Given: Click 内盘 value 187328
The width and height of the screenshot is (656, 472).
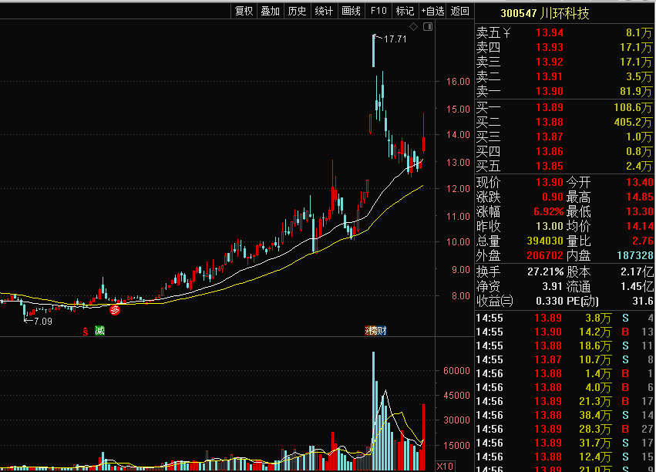Looking at the screenshot, I should click(635, 255).
